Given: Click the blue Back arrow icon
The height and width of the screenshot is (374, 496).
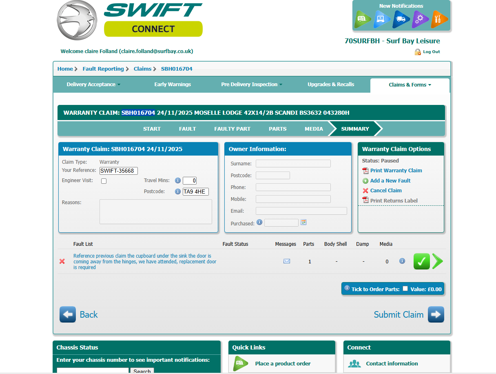Looking at the screenshot, I should click(x=68, y=314).
